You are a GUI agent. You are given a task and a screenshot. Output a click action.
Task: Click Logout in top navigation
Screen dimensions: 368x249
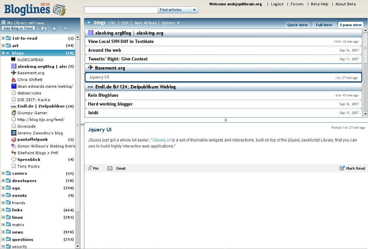coord(277,4)
